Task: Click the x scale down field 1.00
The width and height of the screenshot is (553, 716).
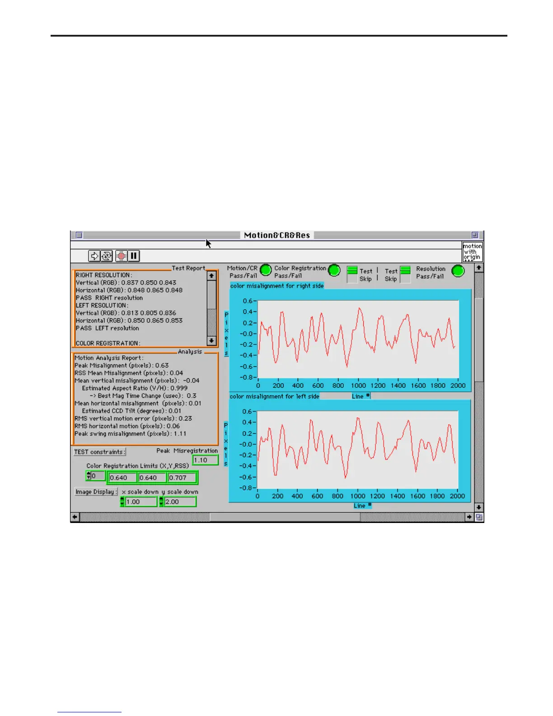Action: click(141, 502)
